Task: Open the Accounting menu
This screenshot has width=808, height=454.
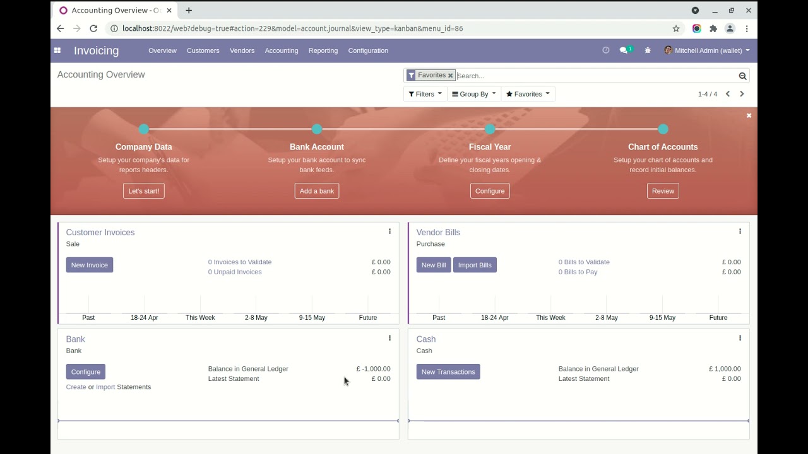Action: [282, 50]
